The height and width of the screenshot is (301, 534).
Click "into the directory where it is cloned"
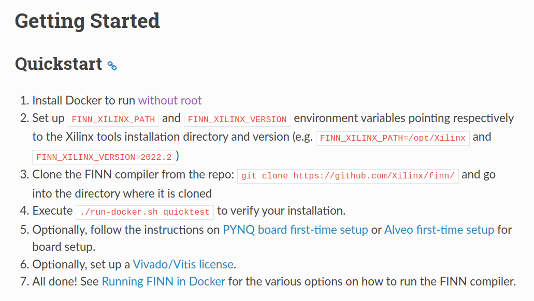[122, 194]
